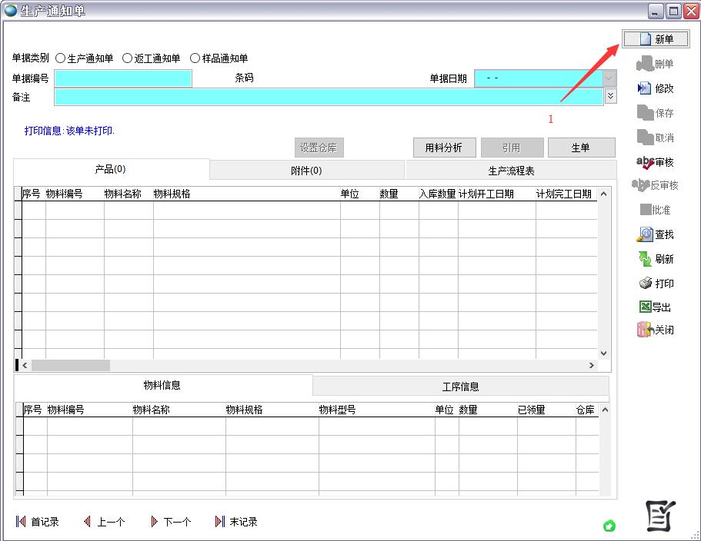Click the 打印 (Print) printer icon

[x=645, y=284]
